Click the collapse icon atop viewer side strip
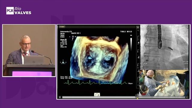The height and width of the screenshot is (108, 192). (138, 27)
